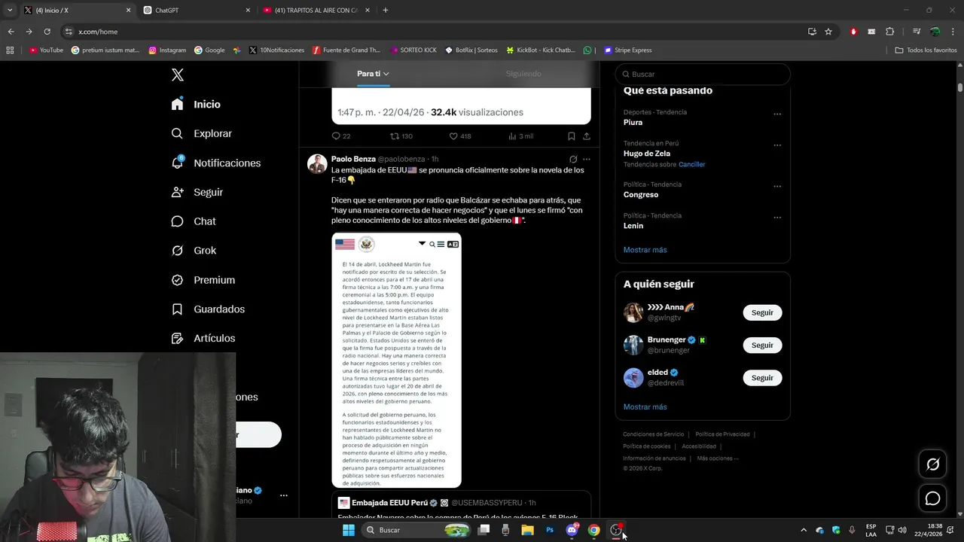Open the floating chat messages button

[932, 498]
